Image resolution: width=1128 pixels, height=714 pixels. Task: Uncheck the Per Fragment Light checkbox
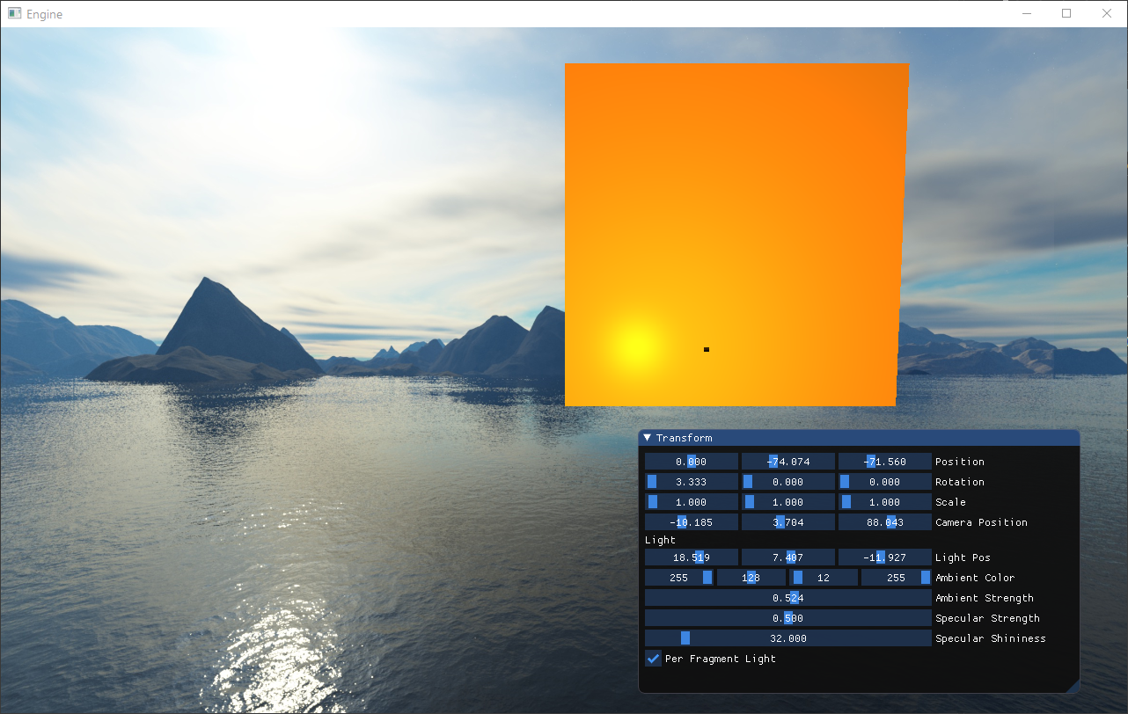pyautogui.click(x=652, y=658)
